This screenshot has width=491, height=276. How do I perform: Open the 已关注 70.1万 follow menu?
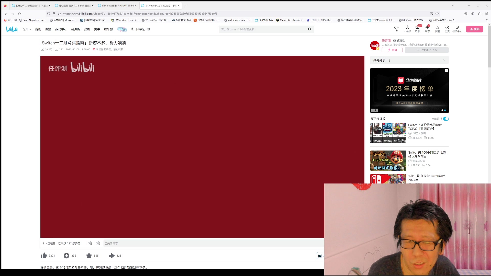(x=427, y=50)
